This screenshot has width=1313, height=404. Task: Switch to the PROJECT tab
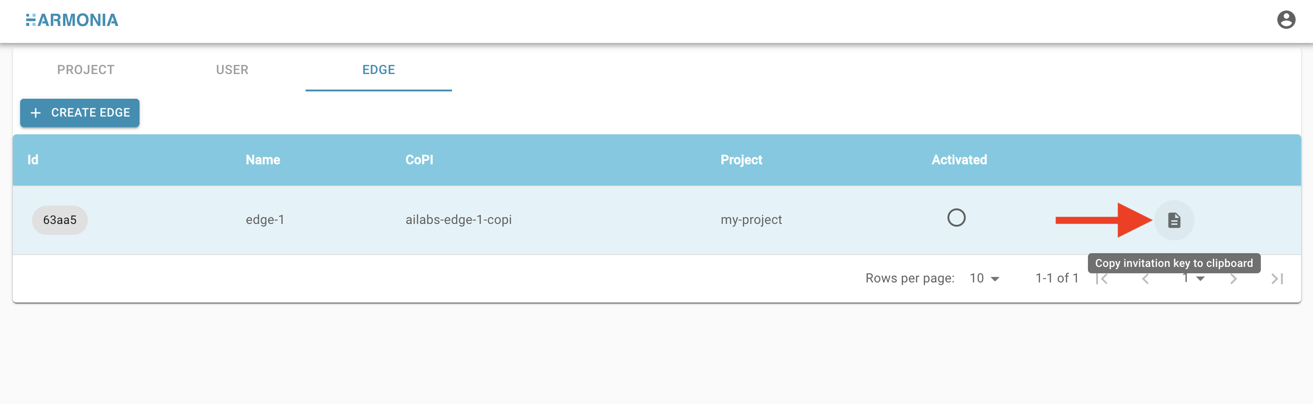(86, 70)
